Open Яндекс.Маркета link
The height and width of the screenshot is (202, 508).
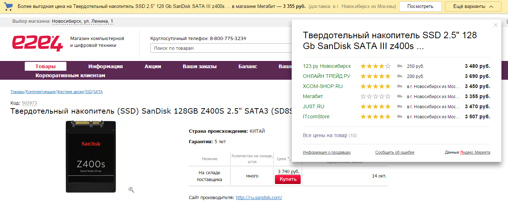coord(475,153)
